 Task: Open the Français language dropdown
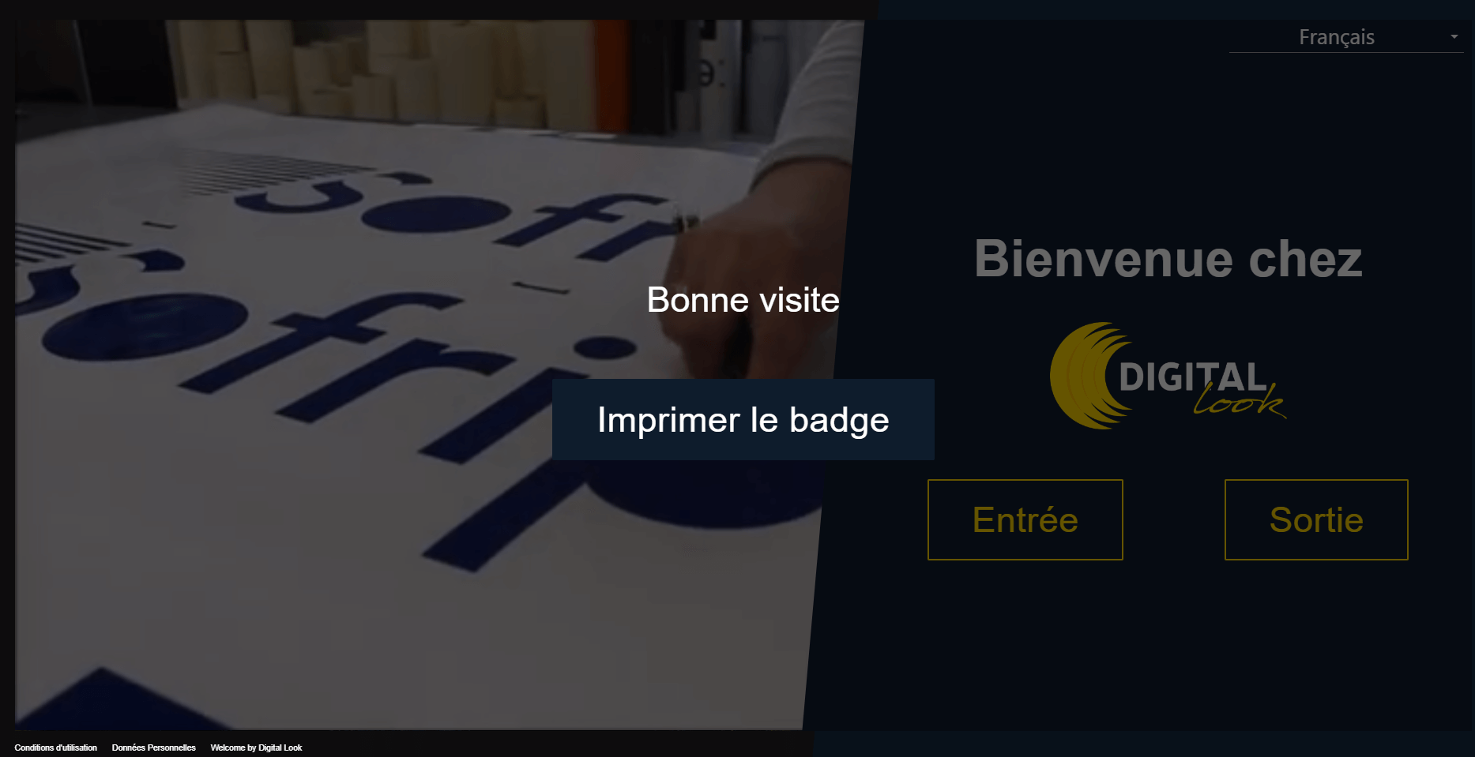click(1345, 37)
